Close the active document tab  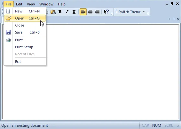(178, 19)
